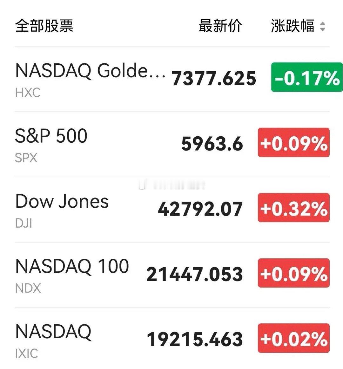The image size is (343, 369).
Task: Tap the +0.02% NASDAQ change badge
Action: [294, 338]
